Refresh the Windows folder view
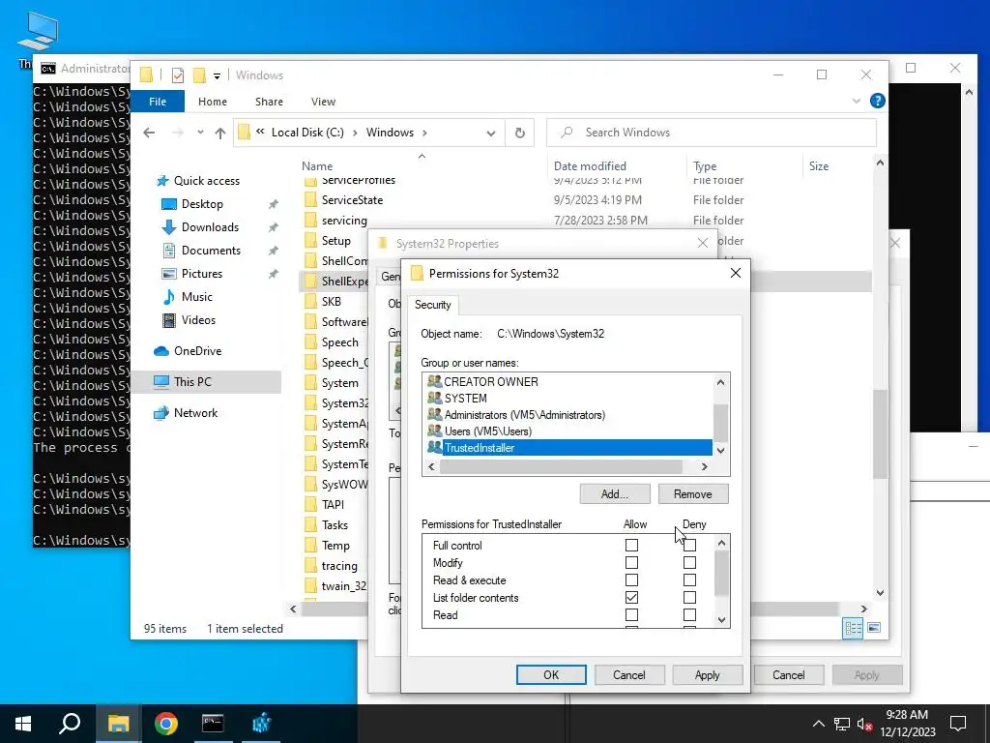 tap(519, 133)
